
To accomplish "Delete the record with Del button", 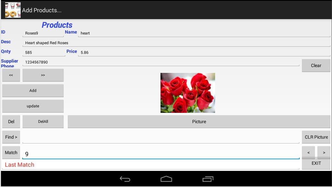I will point(11,122).
